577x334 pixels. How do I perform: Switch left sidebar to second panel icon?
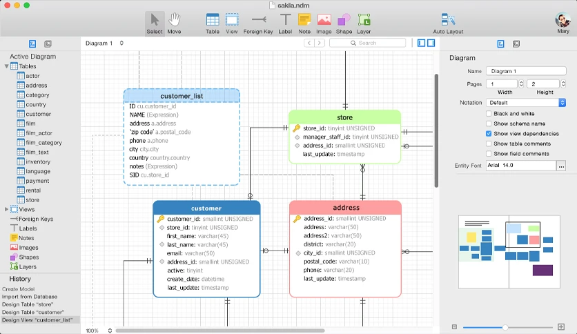48,43
